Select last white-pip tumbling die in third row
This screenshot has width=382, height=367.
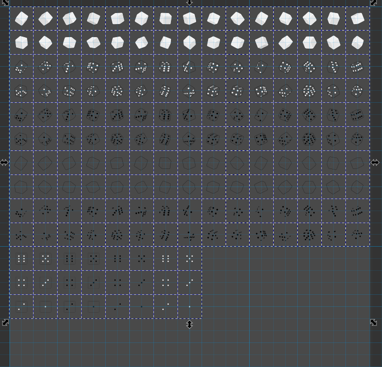(x=357, y=67)
